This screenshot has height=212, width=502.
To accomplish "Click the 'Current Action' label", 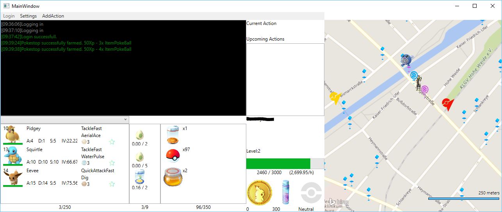I will tap(261, 23).
